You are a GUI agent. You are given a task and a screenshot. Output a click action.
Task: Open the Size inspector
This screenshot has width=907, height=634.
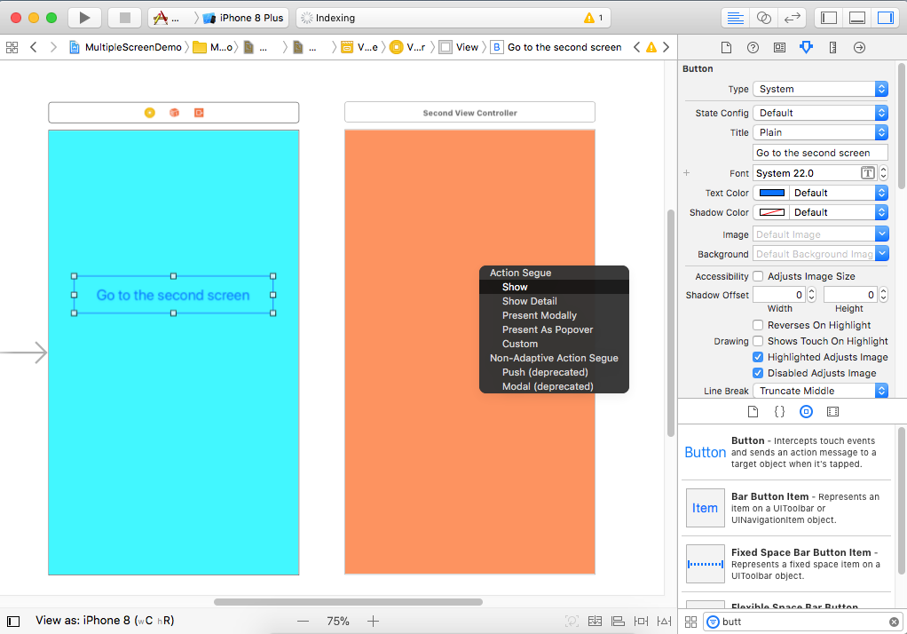[833, 47]
